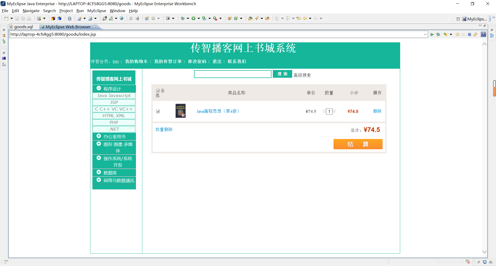Open a new project with the New wizard icon
The height and width of the screenshot is (266, 496).
pyautogui.click(x=6, y=18)
